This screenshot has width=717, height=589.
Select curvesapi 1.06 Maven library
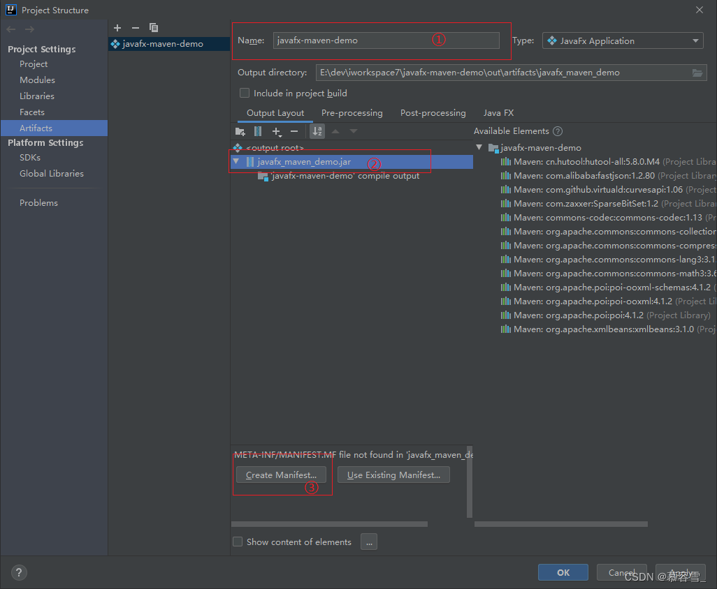pos(608,190)
